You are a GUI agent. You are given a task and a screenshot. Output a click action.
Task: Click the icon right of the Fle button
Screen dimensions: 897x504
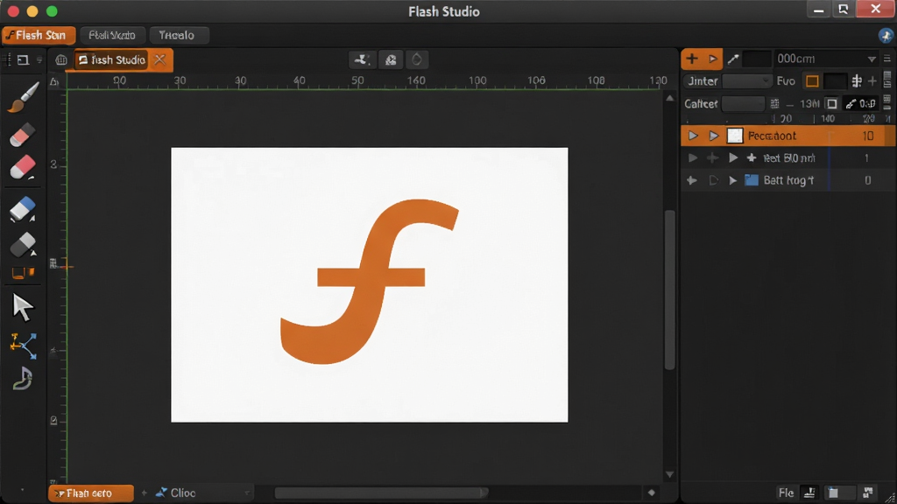(x=809, y=493)
